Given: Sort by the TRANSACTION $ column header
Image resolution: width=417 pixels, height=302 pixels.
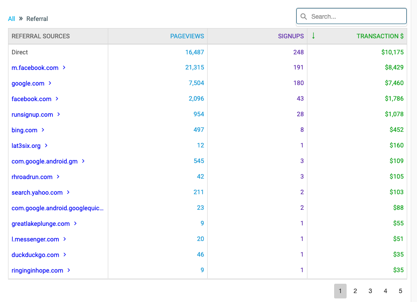Looking at the screenshot, I should point(380,36).
